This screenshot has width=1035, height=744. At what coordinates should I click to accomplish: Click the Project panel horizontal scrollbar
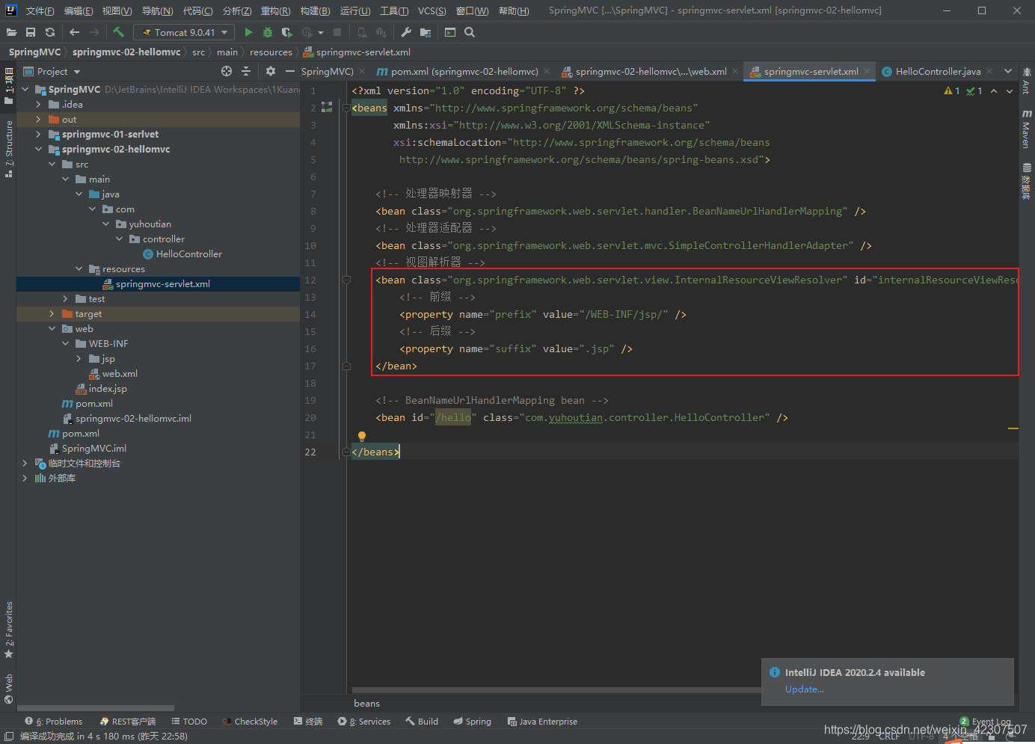(96, 708)
